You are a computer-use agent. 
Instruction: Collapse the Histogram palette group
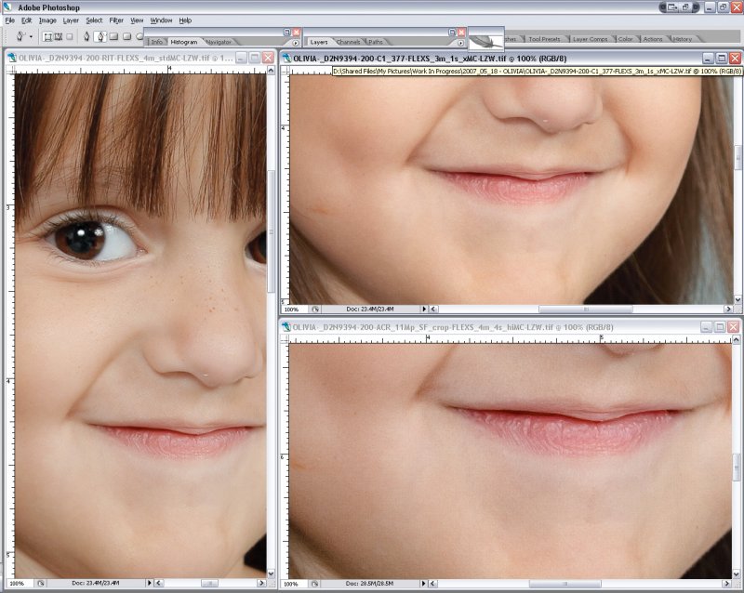click(286, 33)
